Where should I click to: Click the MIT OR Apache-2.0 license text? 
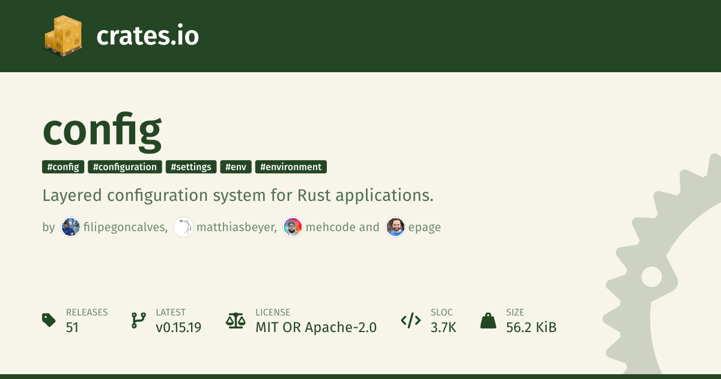316,327
